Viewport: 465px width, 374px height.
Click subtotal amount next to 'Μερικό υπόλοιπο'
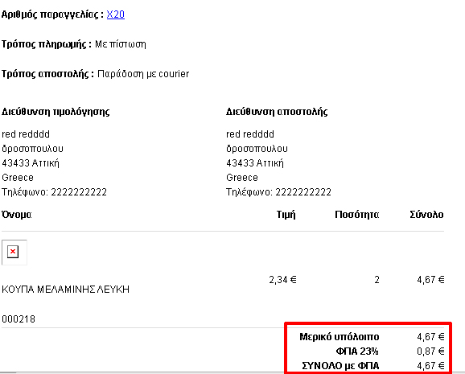coord(430,337)
